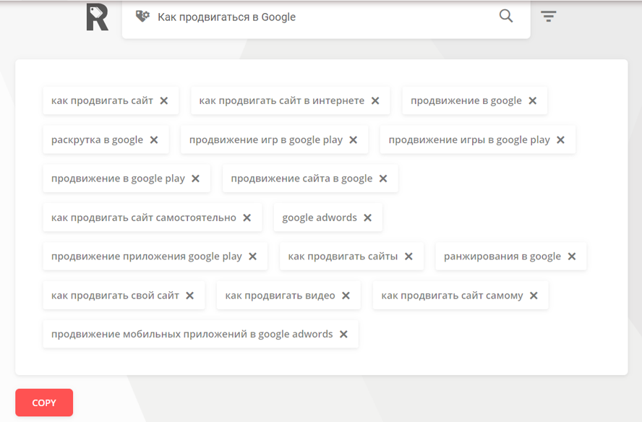Click the R logo in the top left

98,17
